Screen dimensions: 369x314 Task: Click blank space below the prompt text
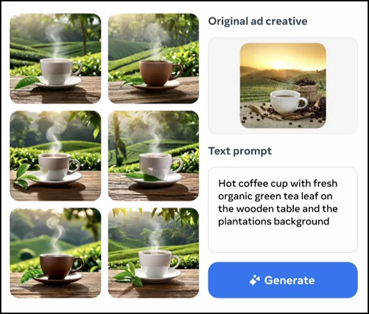tap(283, 241)
